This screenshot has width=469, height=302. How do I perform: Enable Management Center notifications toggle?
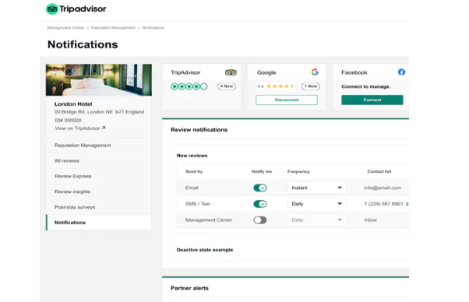coord(260,220)
